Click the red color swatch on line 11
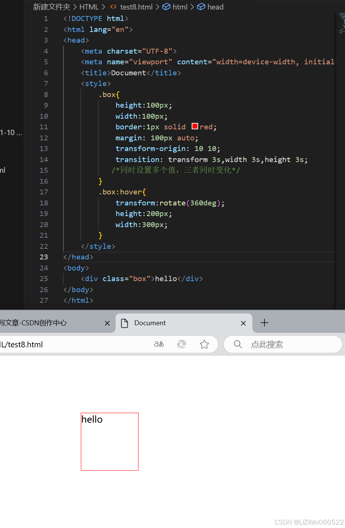The width and height of the screenshot is (345, 528). (x=195, y=126)
